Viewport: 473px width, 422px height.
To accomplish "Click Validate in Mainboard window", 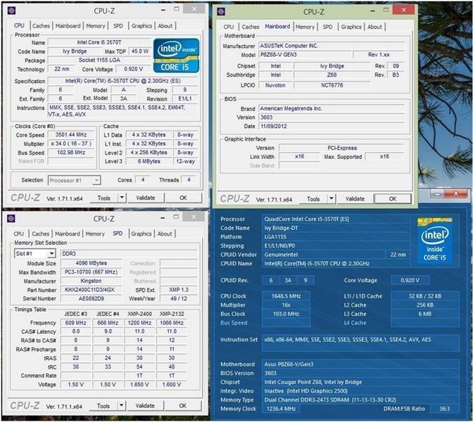I will (355, 198).
